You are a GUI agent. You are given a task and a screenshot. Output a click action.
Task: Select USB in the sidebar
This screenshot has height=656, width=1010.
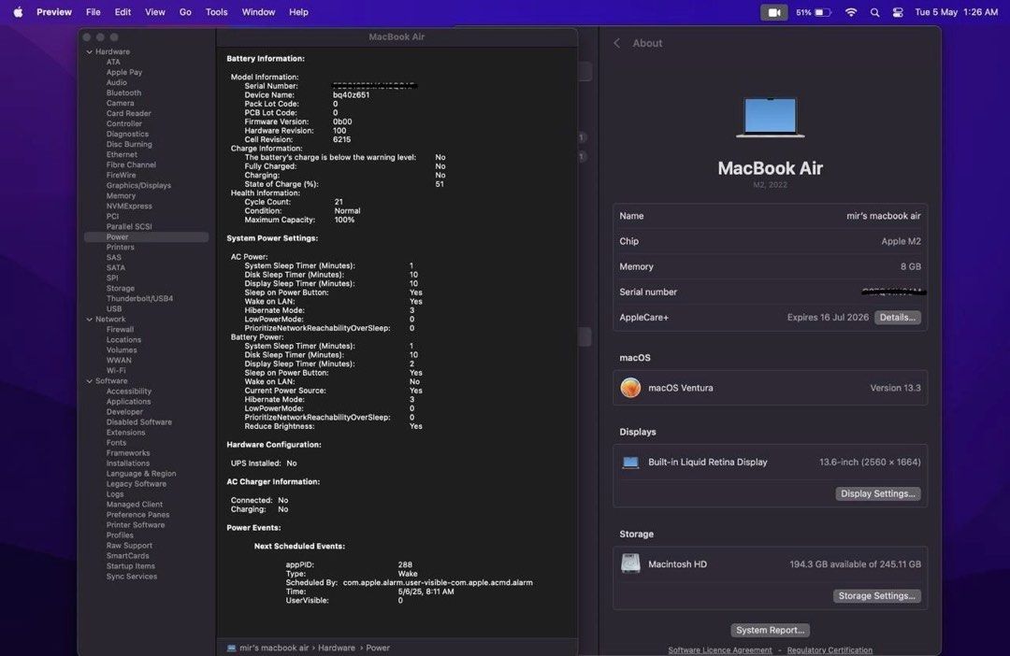[x=114, y=309]
